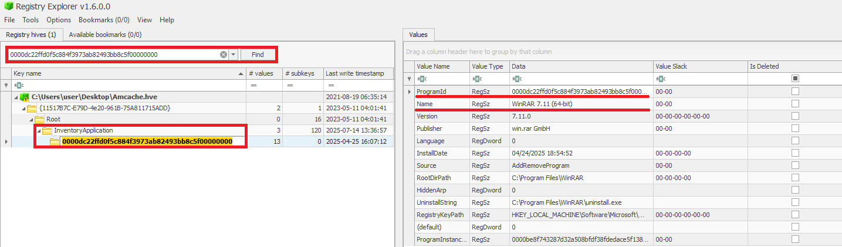This screenshot has width=842, height=247.
Task: Toggle the Is Deleted filter checkbox
Action: click(795, 79)
